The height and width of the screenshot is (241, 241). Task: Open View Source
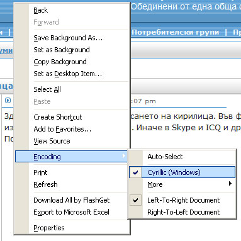tap(72, 141)
